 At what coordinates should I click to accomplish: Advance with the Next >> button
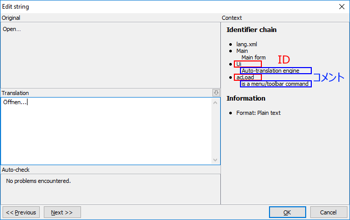(x=62, y=212)
